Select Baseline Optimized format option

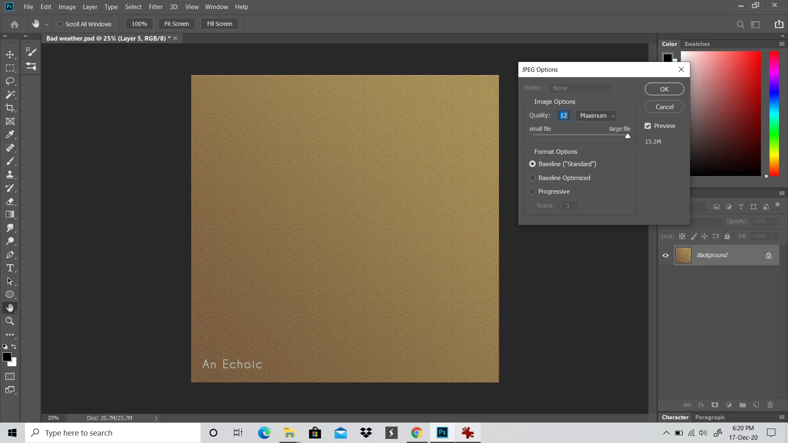(532, 178)
